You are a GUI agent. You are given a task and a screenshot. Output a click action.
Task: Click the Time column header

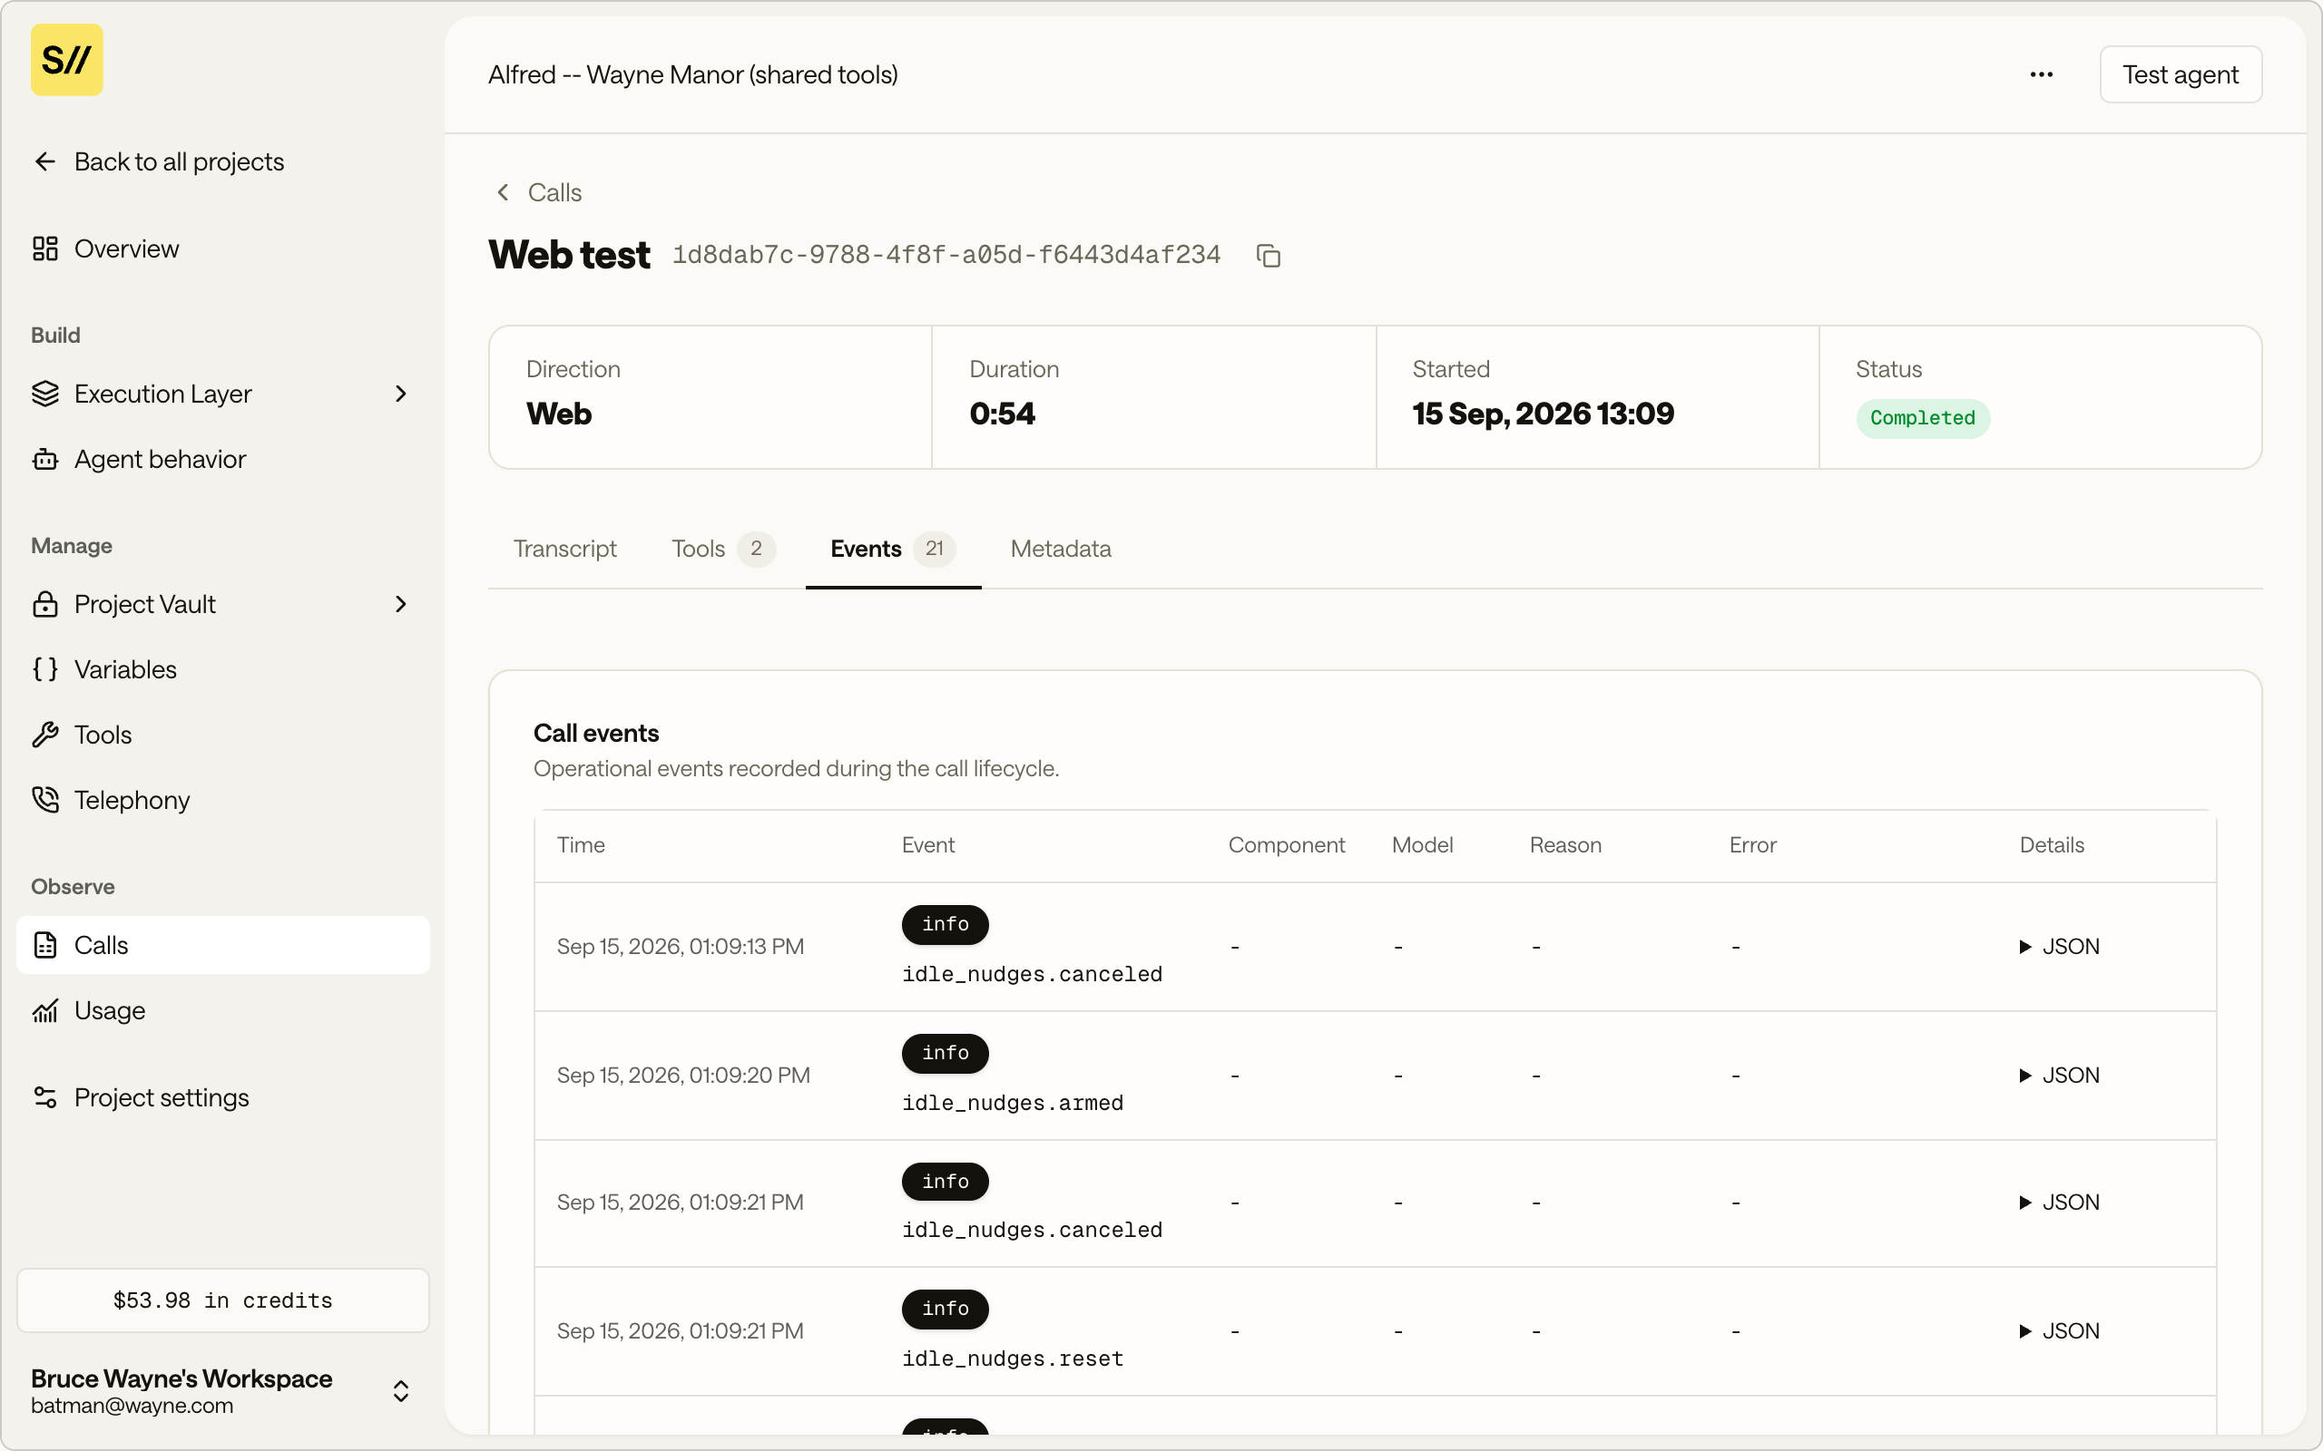click(x=581, y=844)
